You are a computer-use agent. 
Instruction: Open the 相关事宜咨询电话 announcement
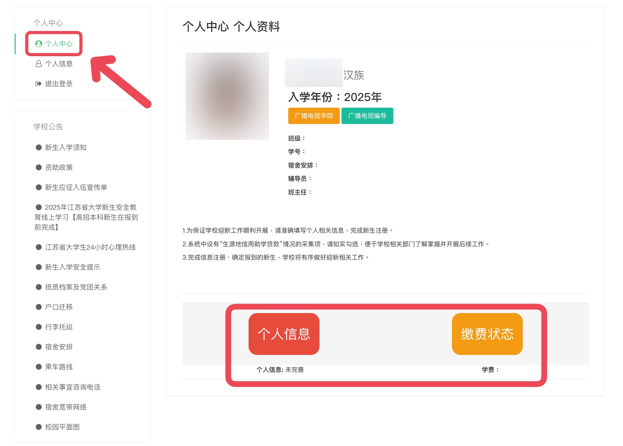tap(73, 387)
